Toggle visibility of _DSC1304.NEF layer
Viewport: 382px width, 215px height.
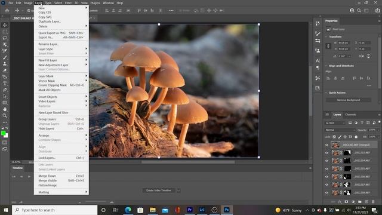pyautogui.click(x=327, y=161)
